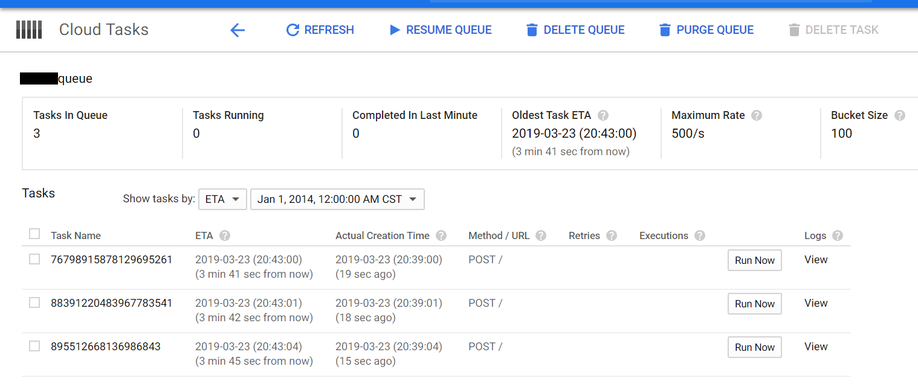This screenshot has height=384, width=918.
Task: Select the Resume Queue play icon
Action: [395, 30]
